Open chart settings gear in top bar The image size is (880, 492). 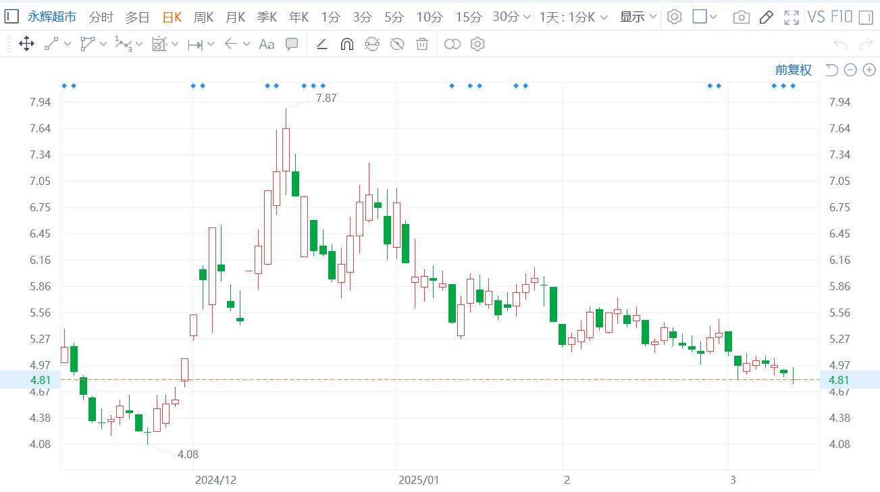tap(674, 17)
